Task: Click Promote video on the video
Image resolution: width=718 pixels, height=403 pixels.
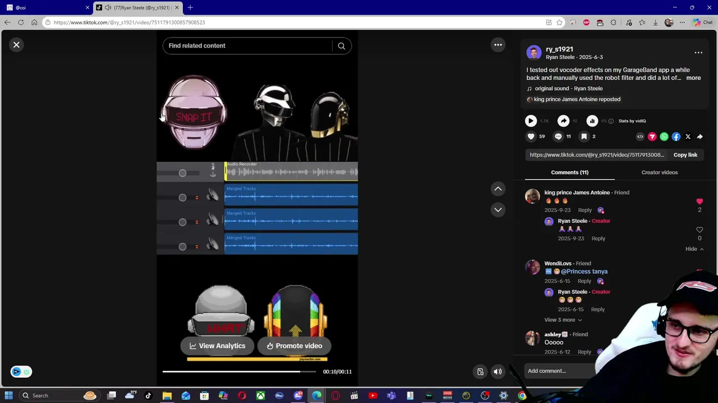Action: tap(294, 346)
